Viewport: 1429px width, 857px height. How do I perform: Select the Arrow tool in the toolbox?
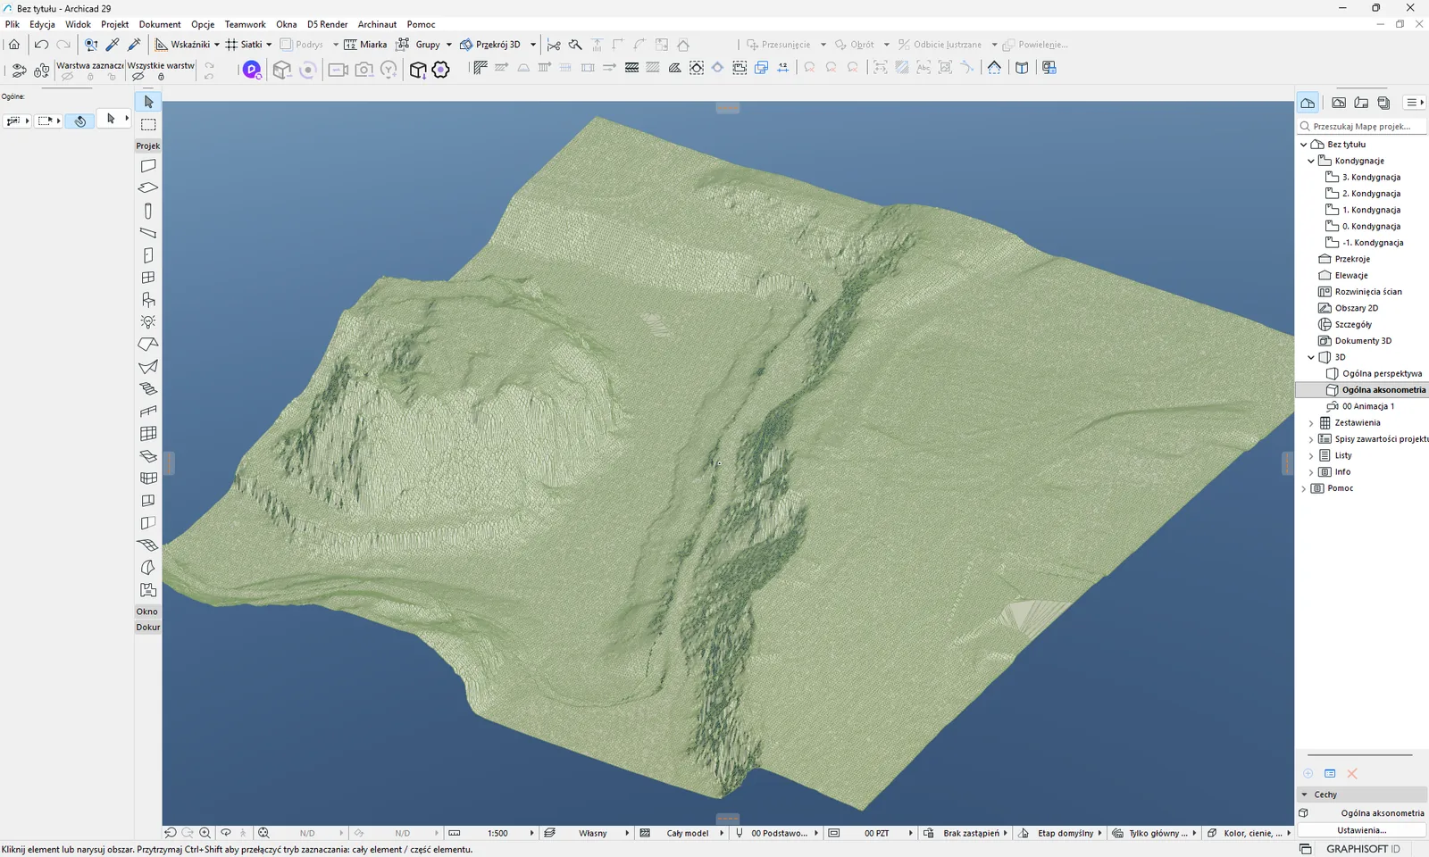pyautogui.click(x=148, y=102)
